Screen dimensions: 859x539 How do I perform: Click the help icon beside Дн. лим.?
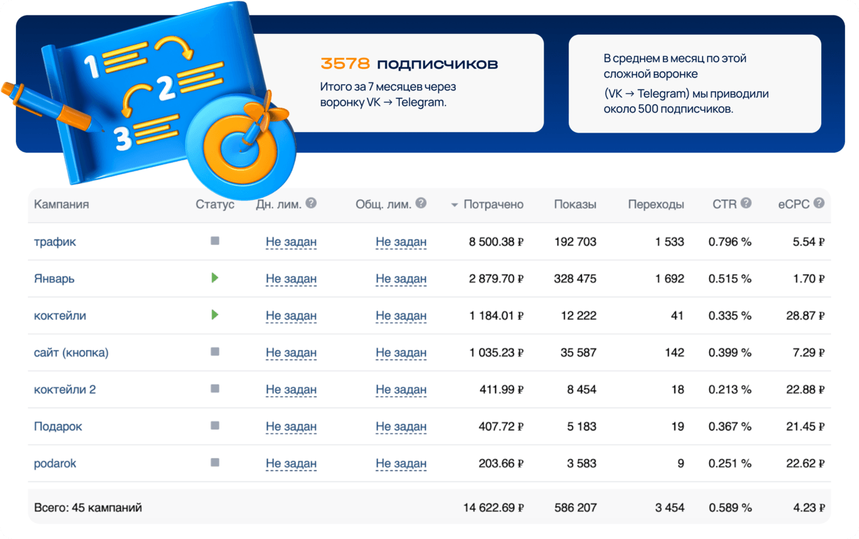[x=311, y=203]
